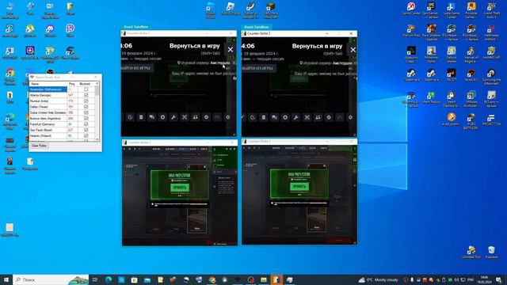Screen dimensions: 507x285
Task: Open settings gear in upper-right overlay toolbar
Action: coord(350,118)
